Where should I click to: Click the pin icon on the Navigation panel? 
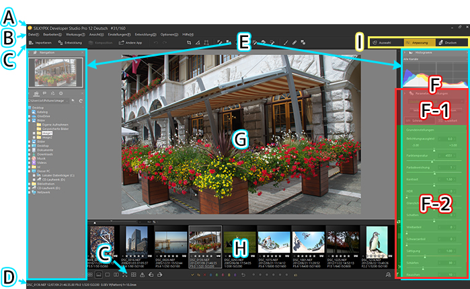coord(34,51)
